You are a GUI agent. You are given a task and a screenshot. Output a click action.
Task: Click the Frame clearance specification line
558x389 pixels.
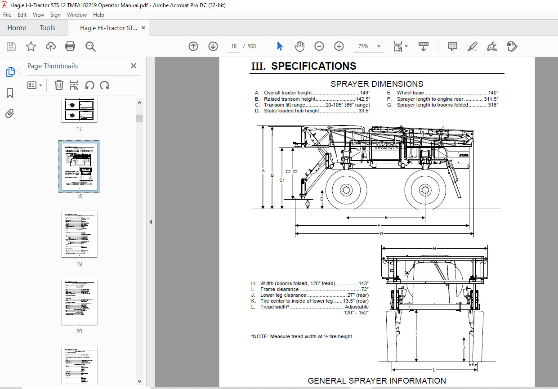coord(310,289)
